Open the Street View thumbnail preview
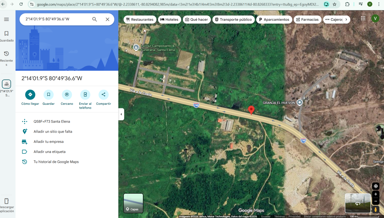384x218 pixels. tap(358, 203)
